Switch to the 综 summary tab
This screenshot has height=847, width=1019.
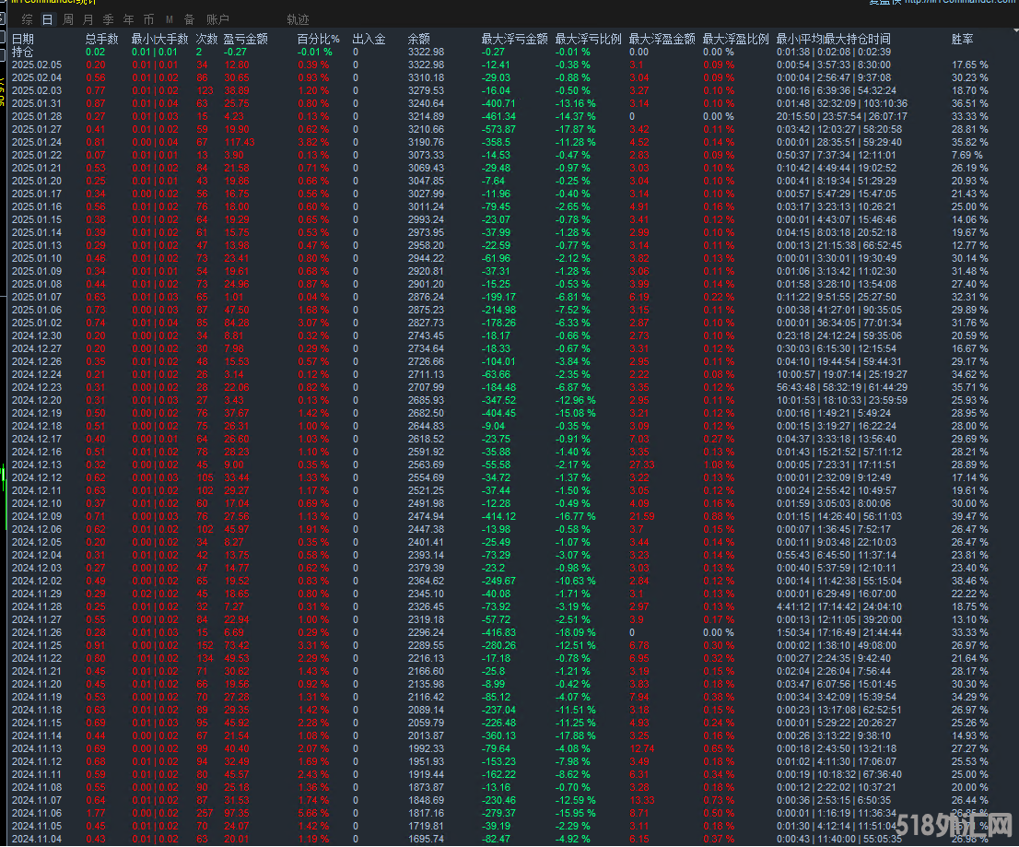click(x=27, y=19)
